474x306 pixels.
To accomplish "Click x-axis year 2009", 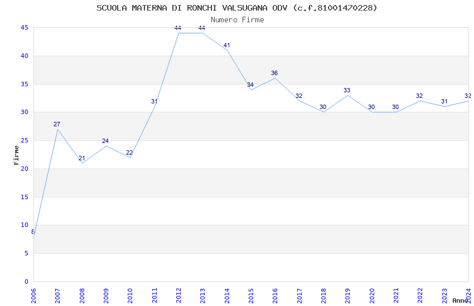I will (x=106, y=296).
